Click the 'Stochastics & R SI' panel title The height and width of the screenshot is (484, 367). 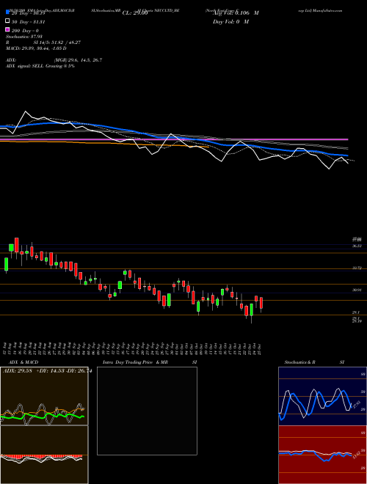coord(314,362)
